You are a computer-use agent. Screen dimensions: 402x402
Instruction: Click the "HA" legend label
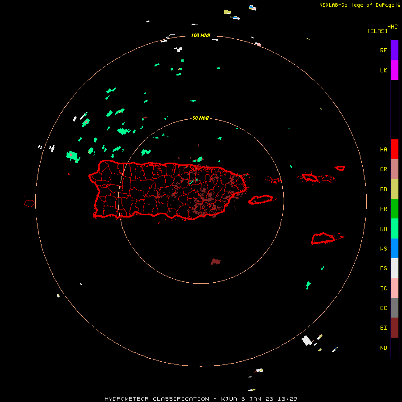(383, 150)
